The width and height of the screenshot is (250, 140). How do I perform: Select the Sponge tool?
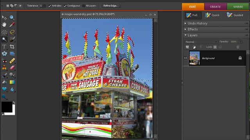pyautogui.click(x=4, y=97)
